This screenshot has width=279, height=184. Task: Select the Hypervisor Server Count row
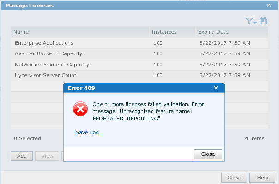pyautogui.click(x=139, y=75)
